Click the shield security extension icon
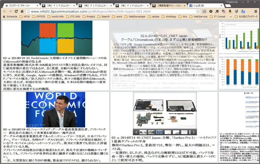 pyautogui.click(x=237, y=11)
